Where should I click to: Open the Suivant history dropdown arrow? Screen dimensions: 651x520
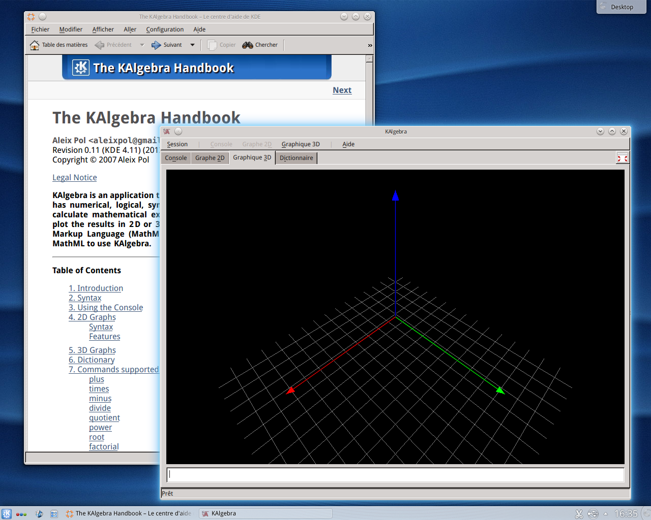(192, 45)
